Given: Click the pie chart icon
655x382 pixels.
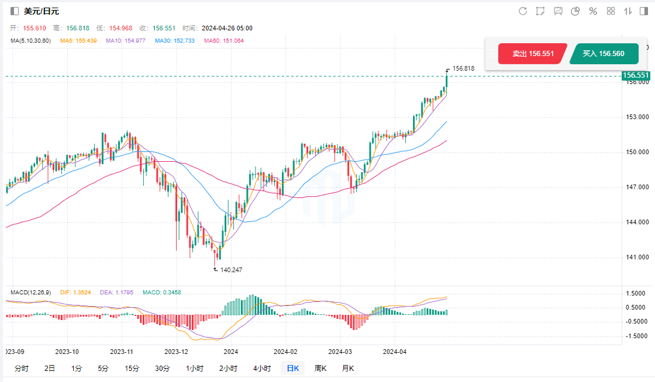Looking at the screenshot, I should tap(575, 11).
